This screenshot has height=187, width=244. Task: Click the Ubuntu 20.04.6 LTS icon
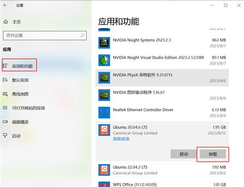104,130
